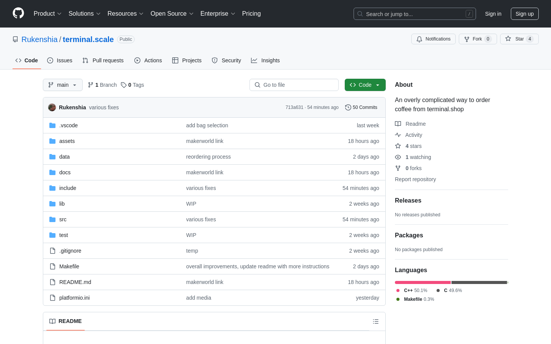The height and width of the screenshot is (344, 551).
Task: Switch to the Actions tab
Action: pyautogui.click(x=148, y=60)
